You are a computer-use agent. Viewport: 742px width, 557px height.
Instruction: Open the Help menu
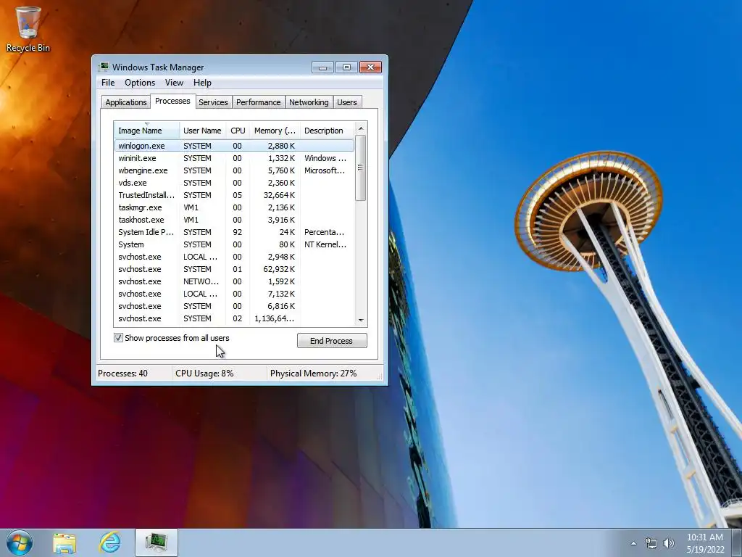click(x=202, y=83)
